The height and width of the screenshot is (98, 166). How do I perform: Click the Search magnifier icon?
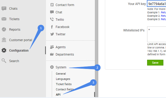(4, 61)
